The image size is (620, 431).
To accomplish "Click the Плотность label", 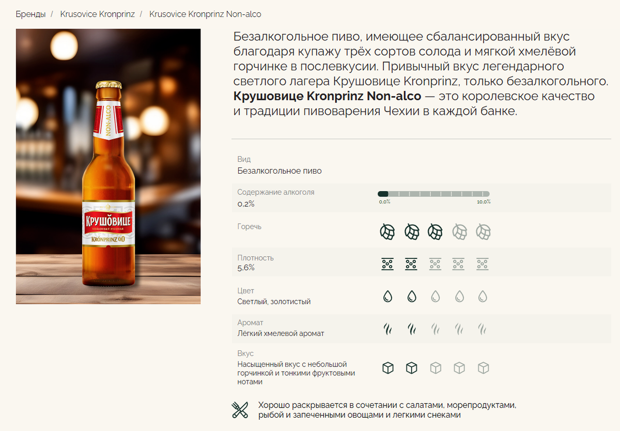I will [x=255, y=257].
